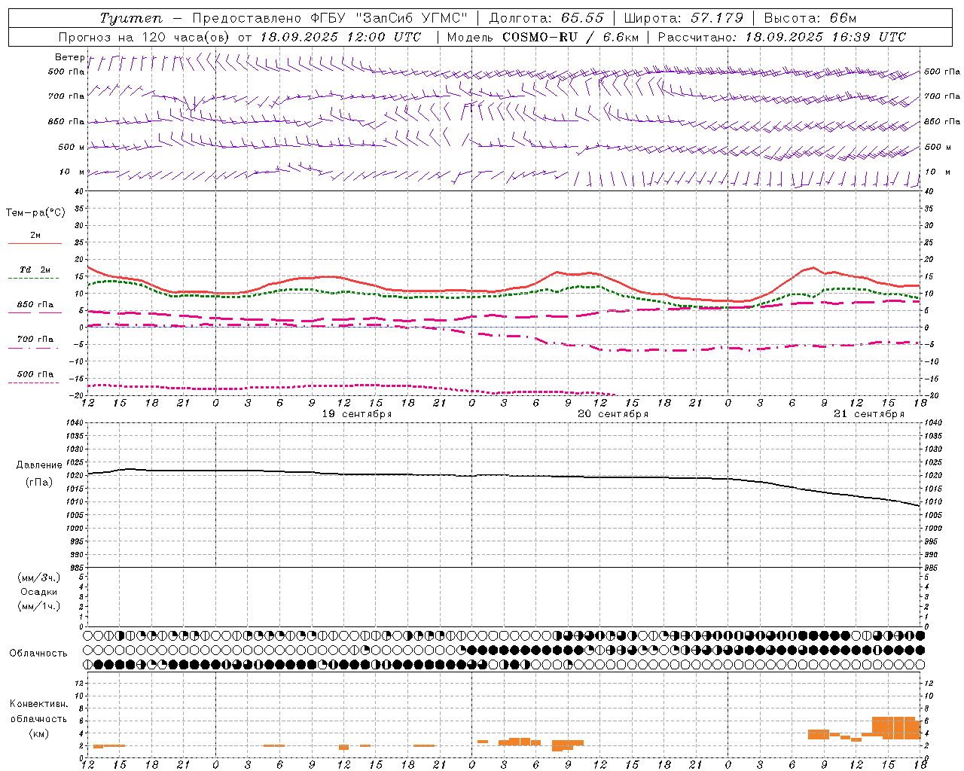The image size is (964, 771).
Task: Click the Tyumen station title
Action: pyautogui.click(x=130, y=18)
